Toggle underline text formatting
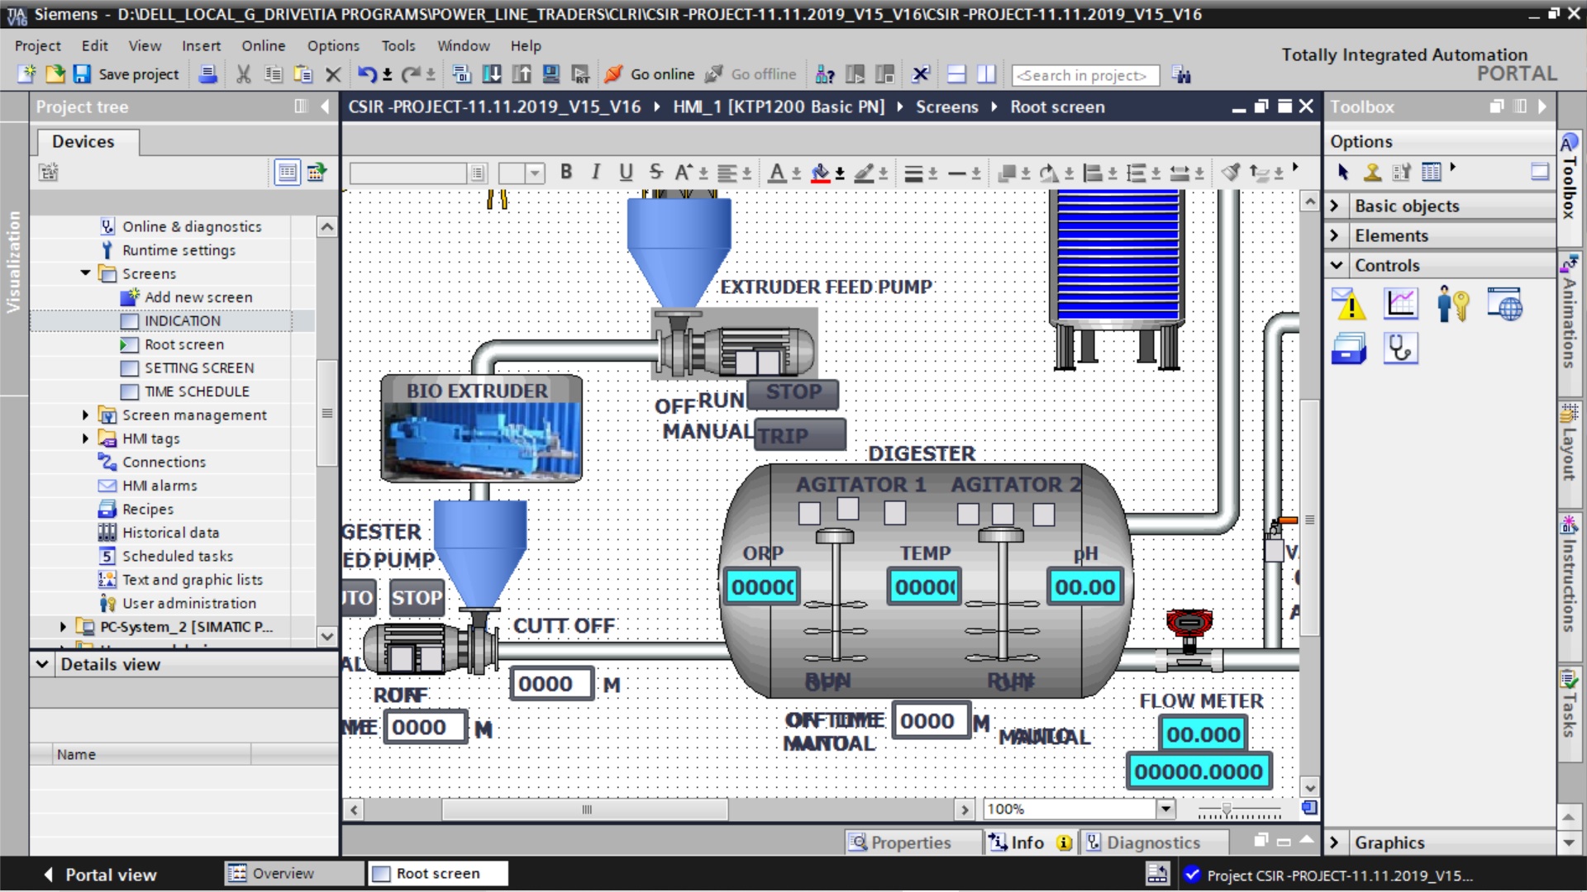 click(626, 172)
